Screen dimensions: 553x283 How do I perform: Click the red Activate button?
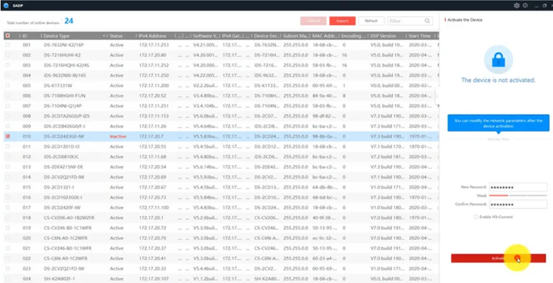click(498, 258)
